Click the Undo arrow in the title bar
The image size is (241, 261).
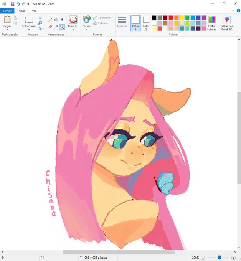coord(18,4)
